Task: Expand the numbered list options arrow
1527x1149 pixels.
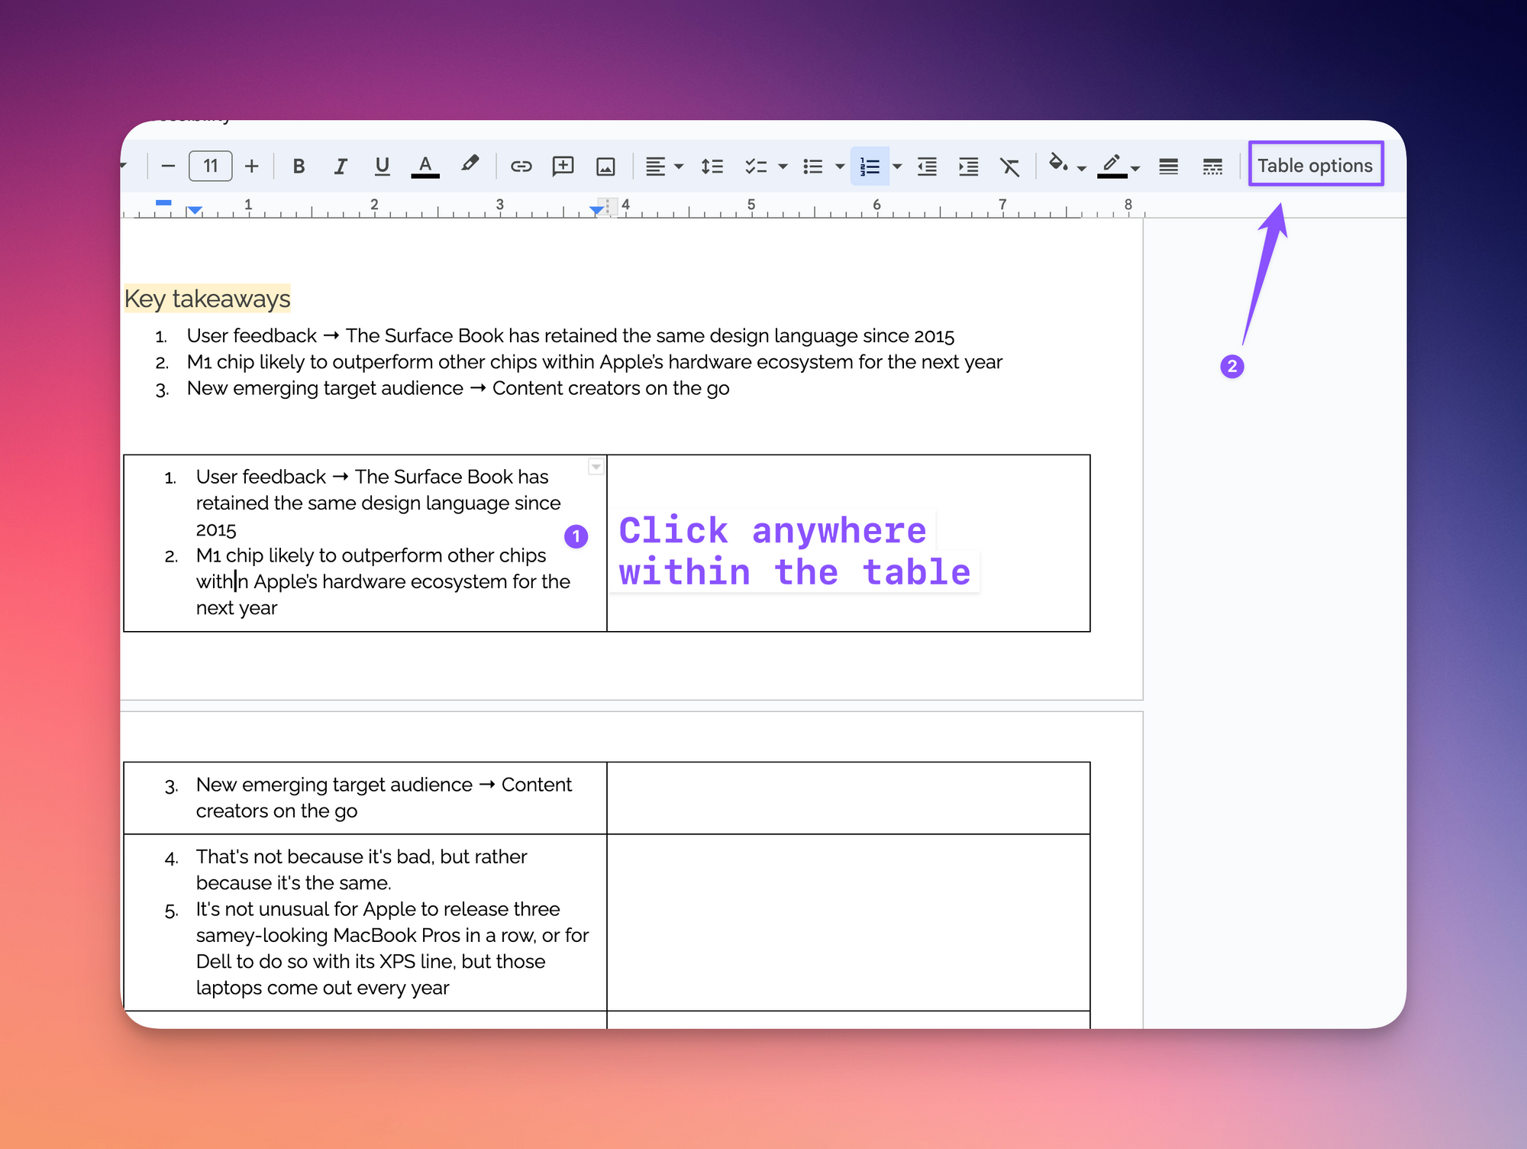Action: click(897, 166)
